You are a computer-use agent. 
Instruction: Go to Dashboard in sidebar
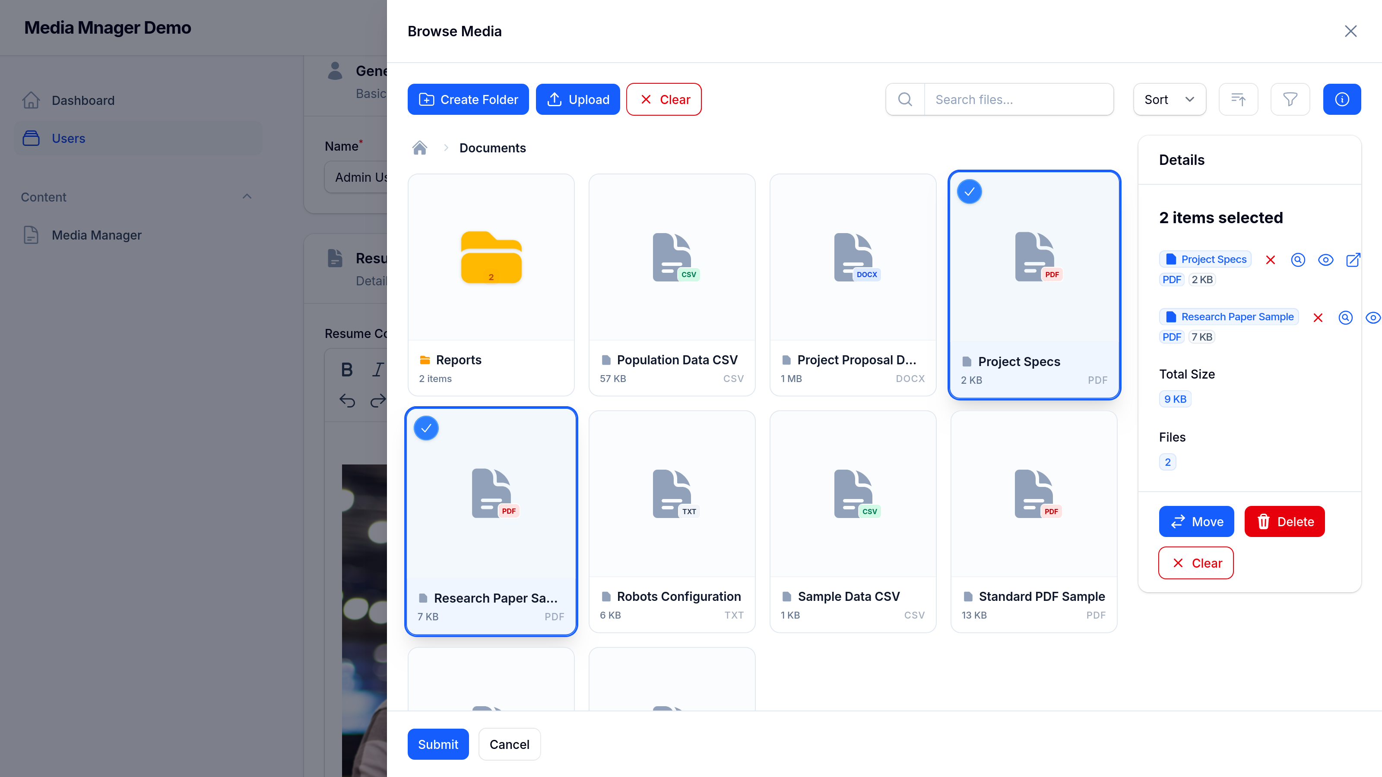point(83,100)
